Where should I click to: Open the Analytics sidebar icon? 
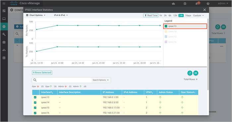tap(4, 58)
